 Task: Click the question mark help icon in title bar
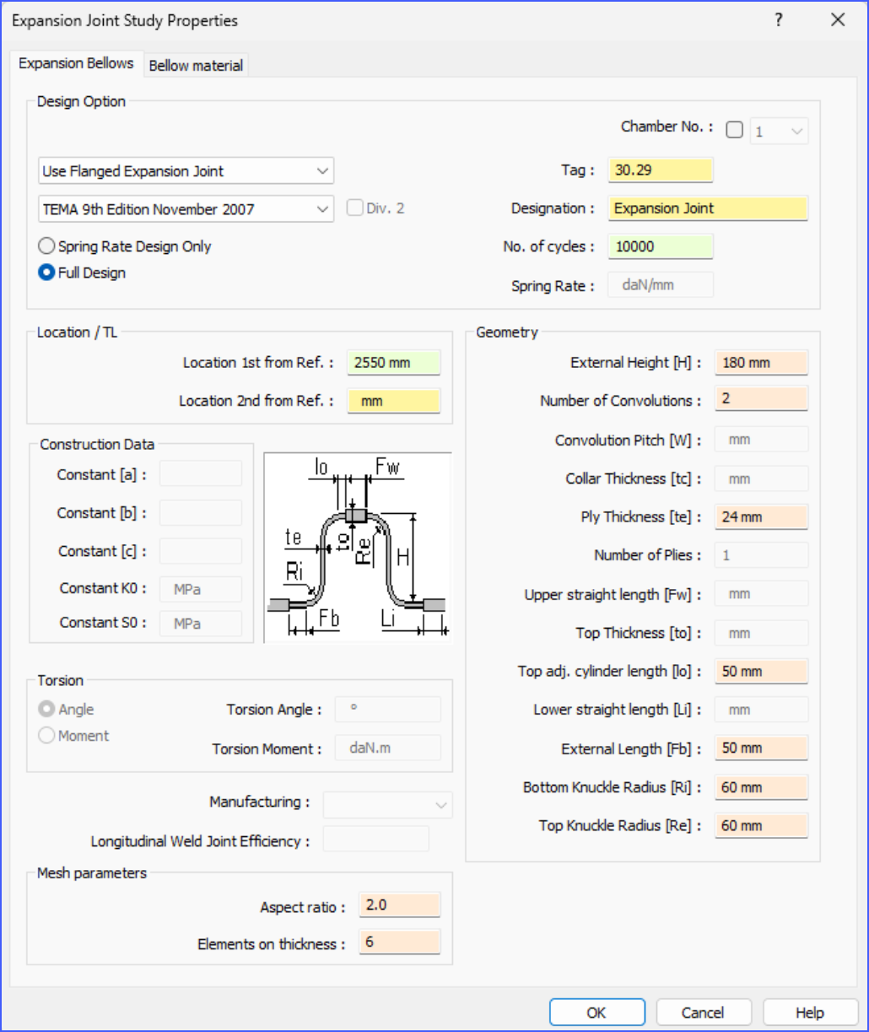pos(779,20)
